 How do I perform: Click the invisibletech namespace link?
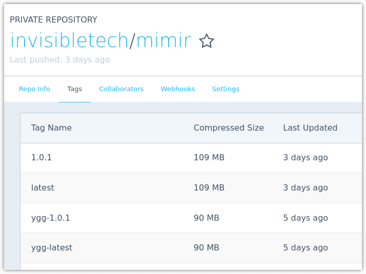click(69, 40)
